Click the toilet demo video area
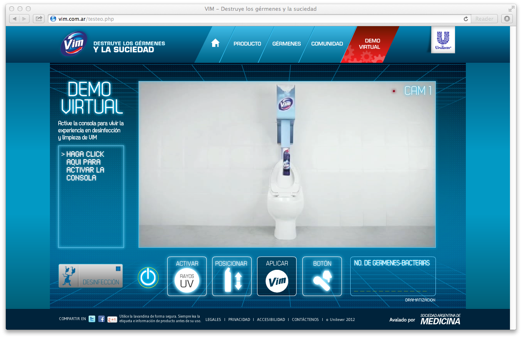 coord(287,164)
